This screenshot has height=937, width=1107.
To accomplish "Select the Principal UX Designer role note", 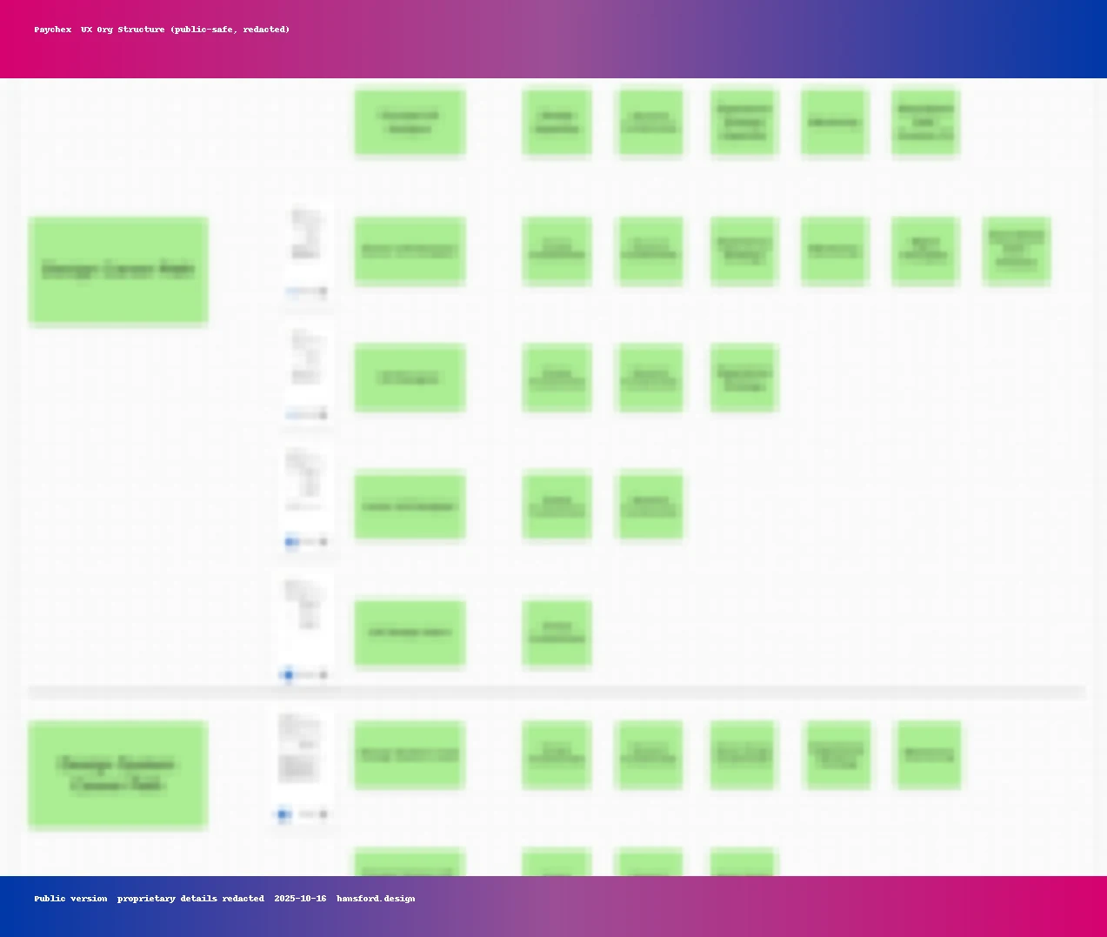I will point(410,123).
